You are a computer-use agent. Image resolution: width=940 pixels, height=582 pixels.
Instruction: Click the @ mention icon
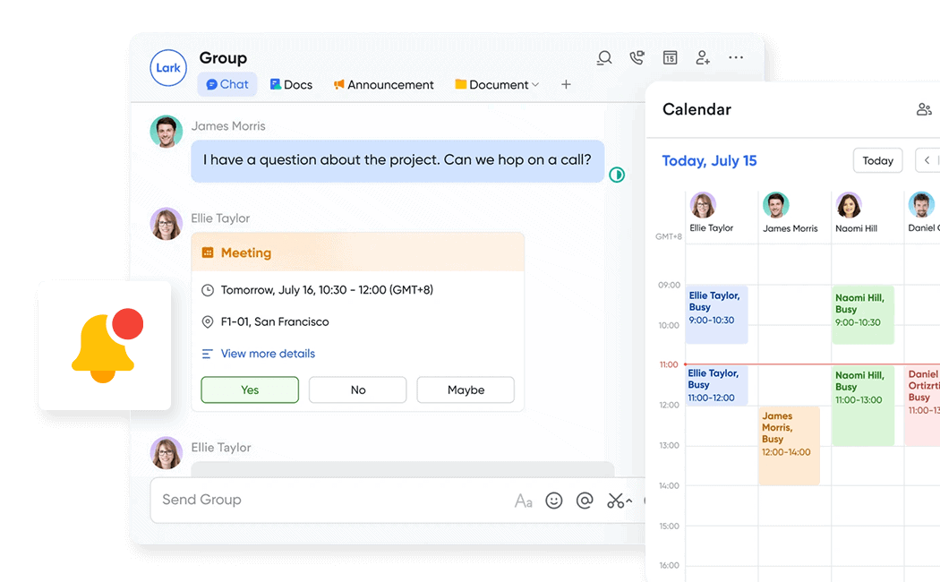tap(585, 501)
